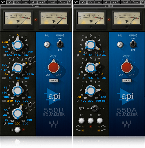Screen dimensions: 145x148
Task: Click the clip LED between 550B meters
Action: point(36,20)
